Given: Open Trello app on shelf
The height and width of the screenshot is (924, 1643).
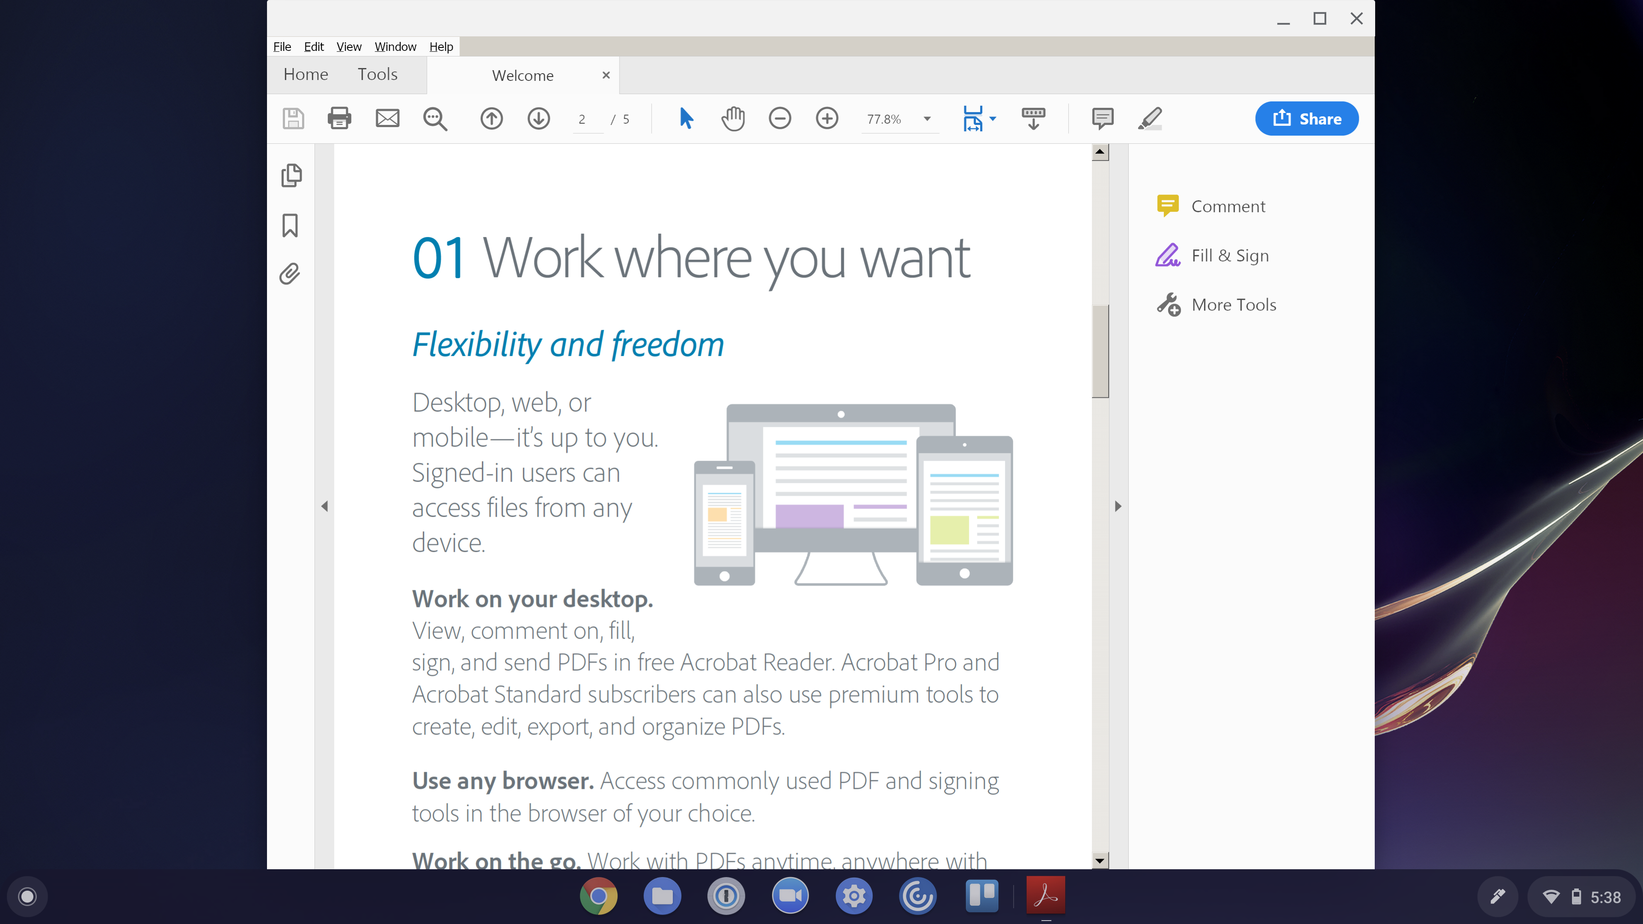Looking at the screenshot, I should click(x=982, y=896).
